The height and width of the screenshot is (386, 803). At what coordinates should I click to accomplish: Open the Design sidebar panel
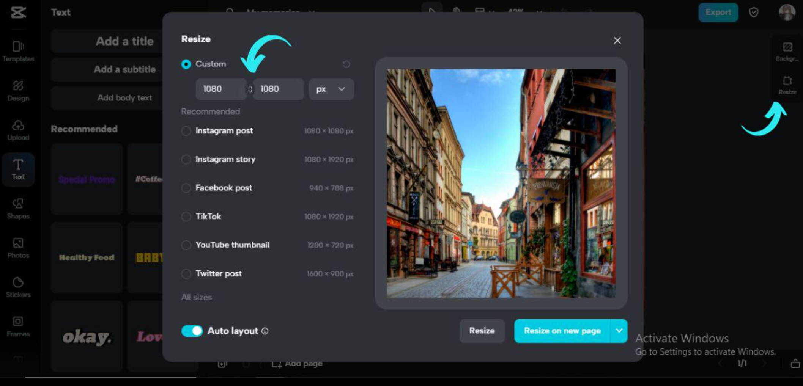pyautogui.click(x=18, y=91)
